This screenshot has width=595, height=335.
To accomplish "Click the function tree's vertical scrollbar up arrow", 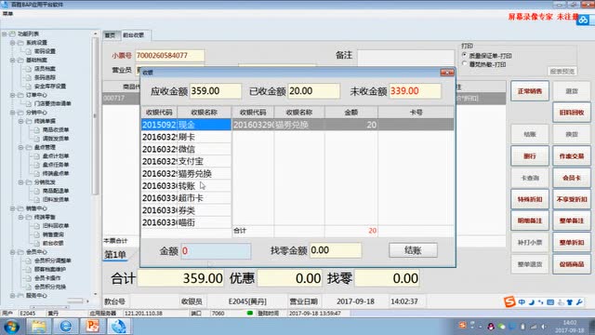I will [x=95, y=34].
